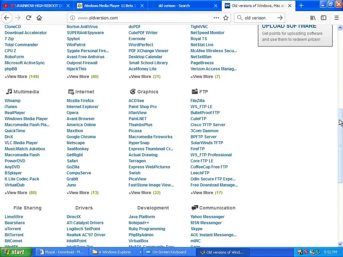343x257 pixels.
Task: Click the old verison search field
Action: pyautogui.click(x=259, y=18)
